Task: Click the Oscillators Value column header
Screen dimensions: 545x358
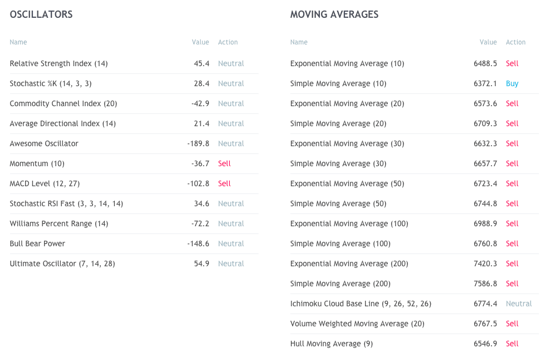Action: 200,42
